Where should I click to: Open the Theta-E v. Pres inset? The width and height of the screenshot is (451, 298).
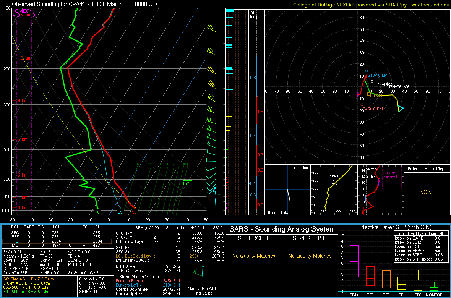pyautogui.click(x=334, y=190)
